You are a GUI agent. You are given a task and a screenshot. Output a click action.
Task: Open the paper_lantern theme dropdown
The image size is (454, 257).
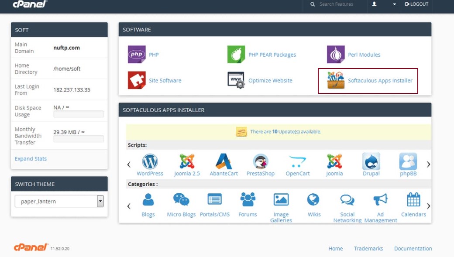pyautogui.click(x=59, y=201)
